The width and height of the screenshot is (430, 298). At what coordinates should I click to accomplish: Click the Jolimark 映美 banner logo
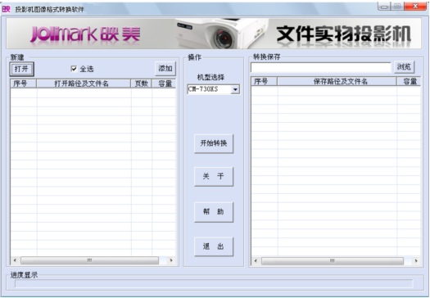(x=85, y=34)
